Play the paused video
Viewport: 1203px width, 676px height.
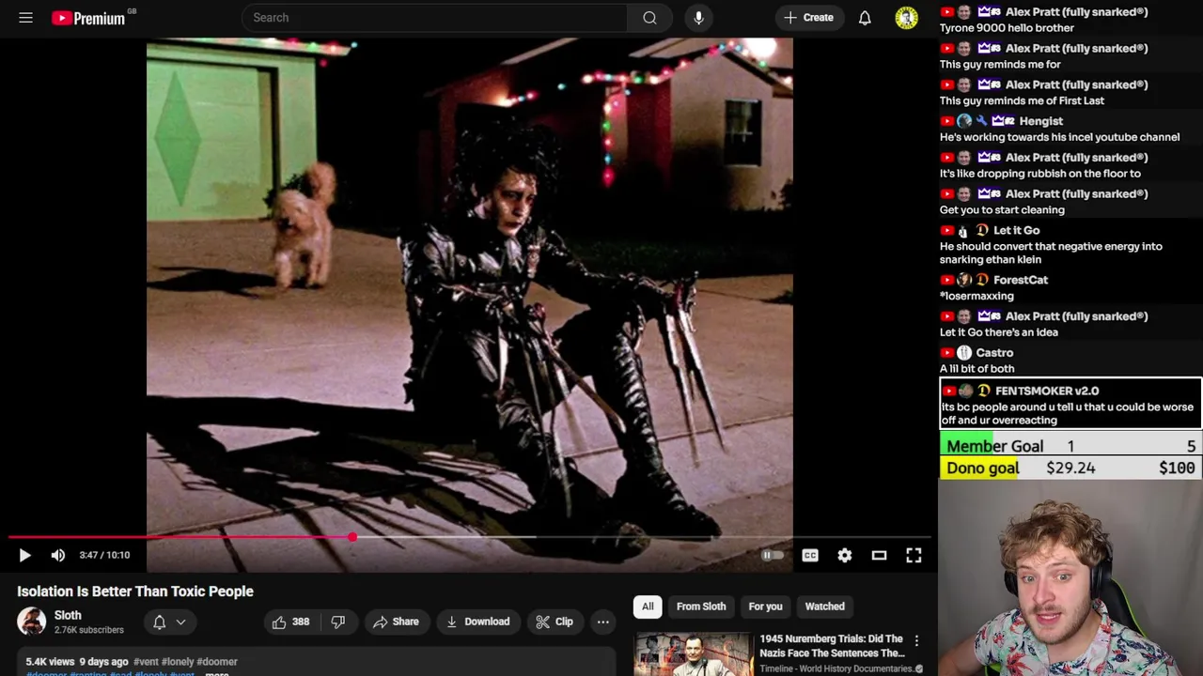25,555
